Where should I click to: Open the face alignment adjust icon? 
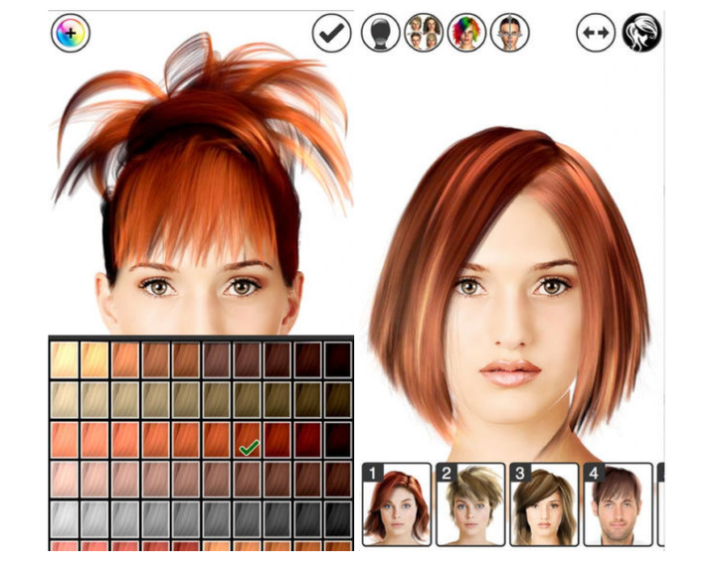510,33
